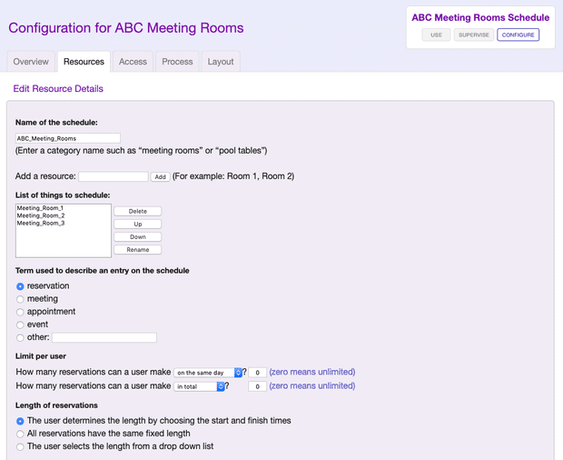Choose the appointment radio option
Screen dimensions: 563x460
[x=20, y=312]
